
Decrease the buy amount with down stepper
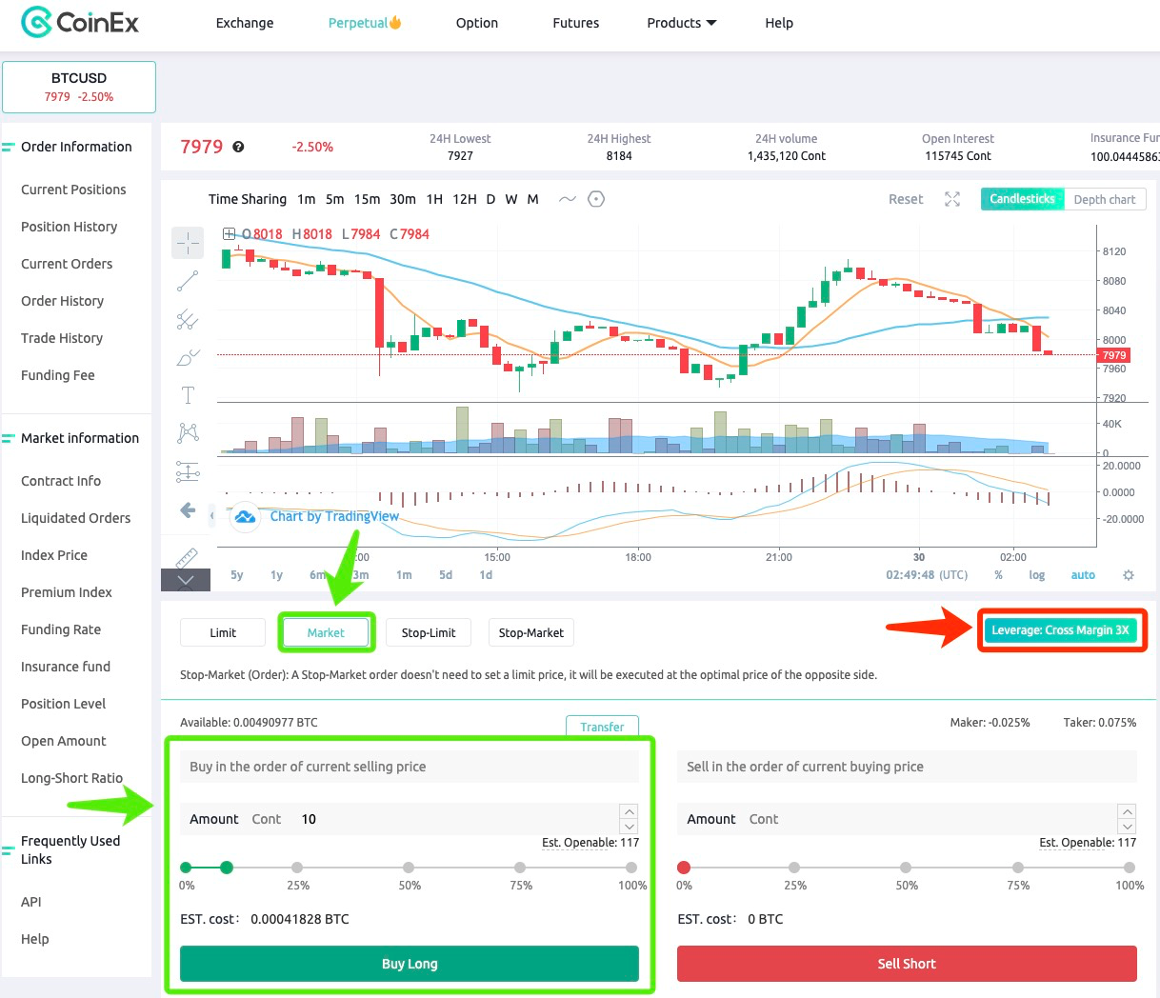coord(629,827)
